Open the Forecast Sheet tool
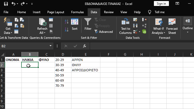This screenshot has height=109, width=194. pyautogui.click(x=172, y=26)
